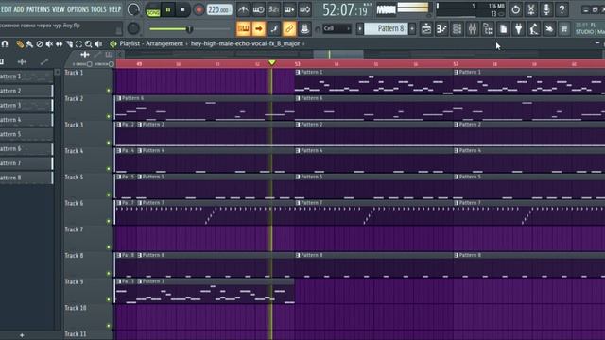This screenshot has height=340, width=605.
Task: Open the help question mark icon
Action: click(x=562, y=9)
